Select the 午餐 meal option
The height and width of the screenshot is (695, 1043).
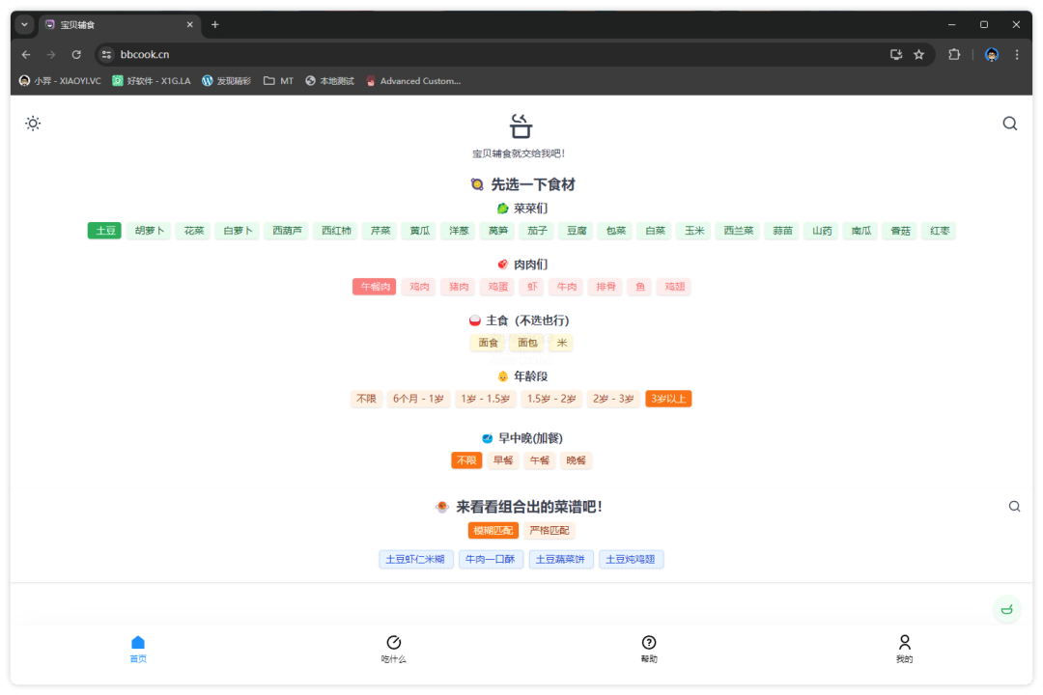(x=540, y=460)
